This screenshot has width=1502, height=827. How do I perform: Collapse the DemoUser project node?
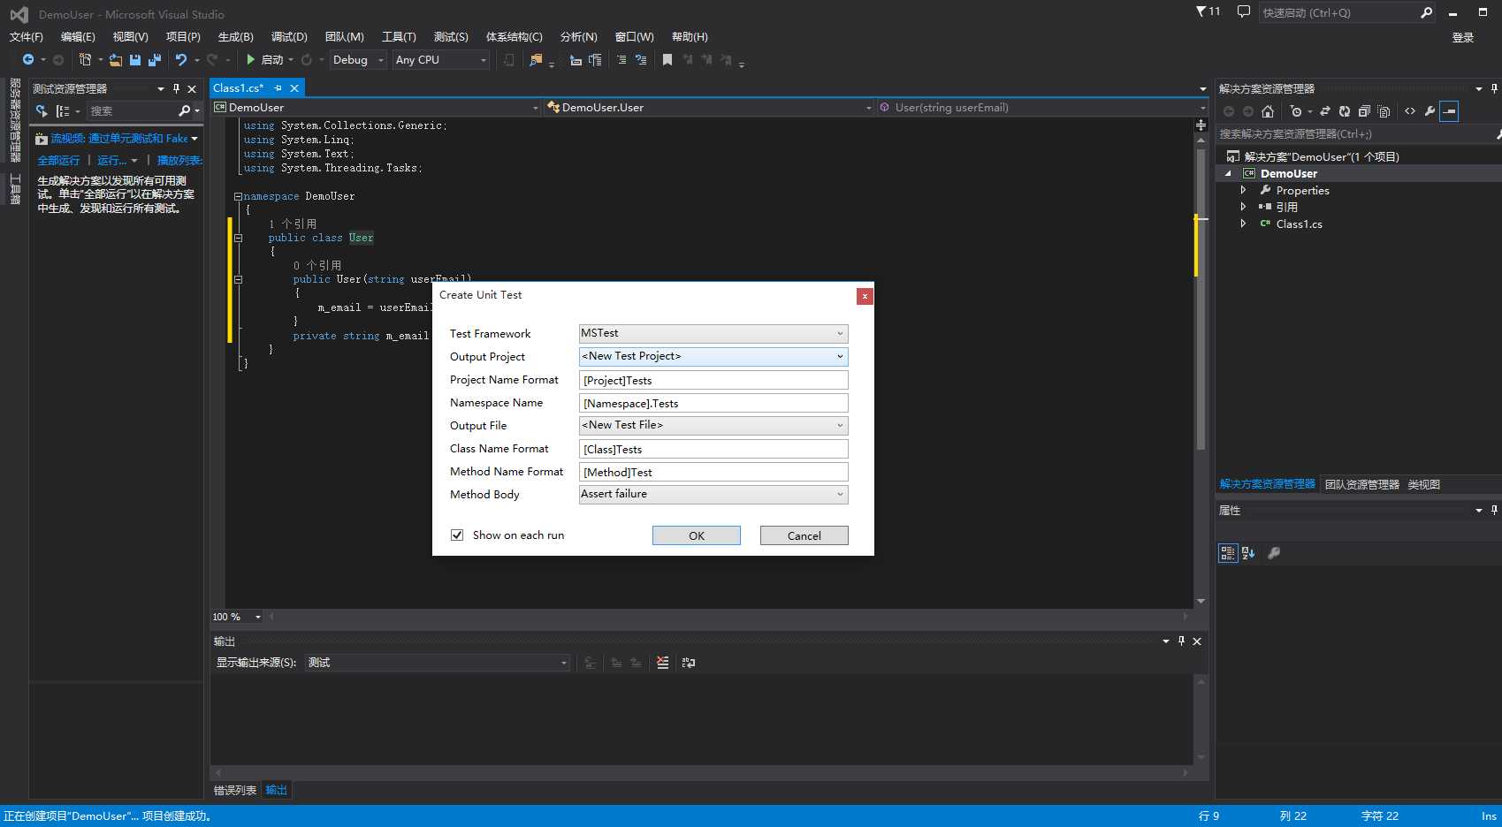tap(1228, 174)
